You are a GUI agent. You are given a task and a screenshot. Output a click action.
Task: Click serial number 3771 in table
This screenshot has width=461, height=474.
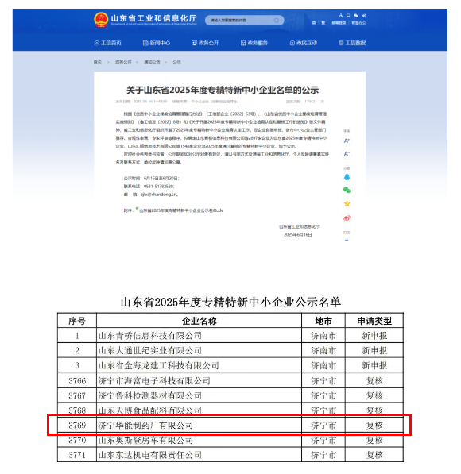click(x=77, y=455)
